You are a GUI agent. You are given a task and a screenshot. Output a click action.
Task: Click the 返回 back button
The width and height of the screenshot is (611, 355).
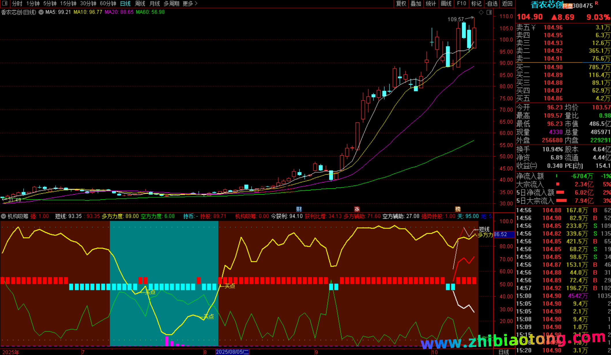[x=507, y=3]
